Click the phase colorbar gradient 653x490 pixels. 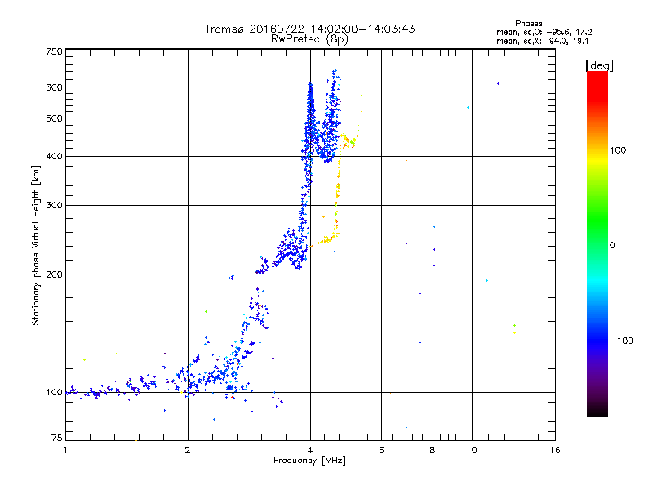(597, 244)
